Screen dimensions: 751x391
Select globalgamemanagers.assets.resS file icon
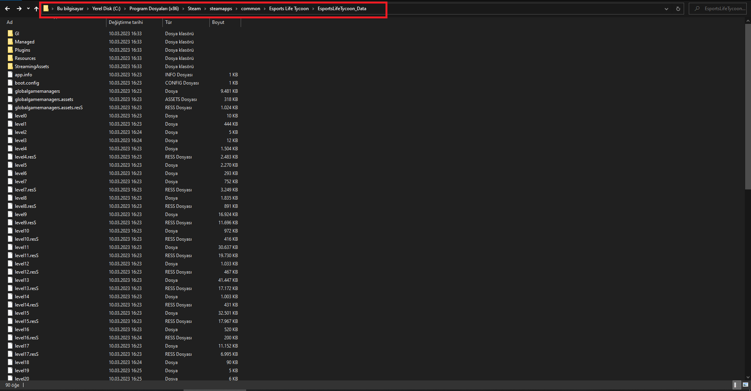(10, 107)
